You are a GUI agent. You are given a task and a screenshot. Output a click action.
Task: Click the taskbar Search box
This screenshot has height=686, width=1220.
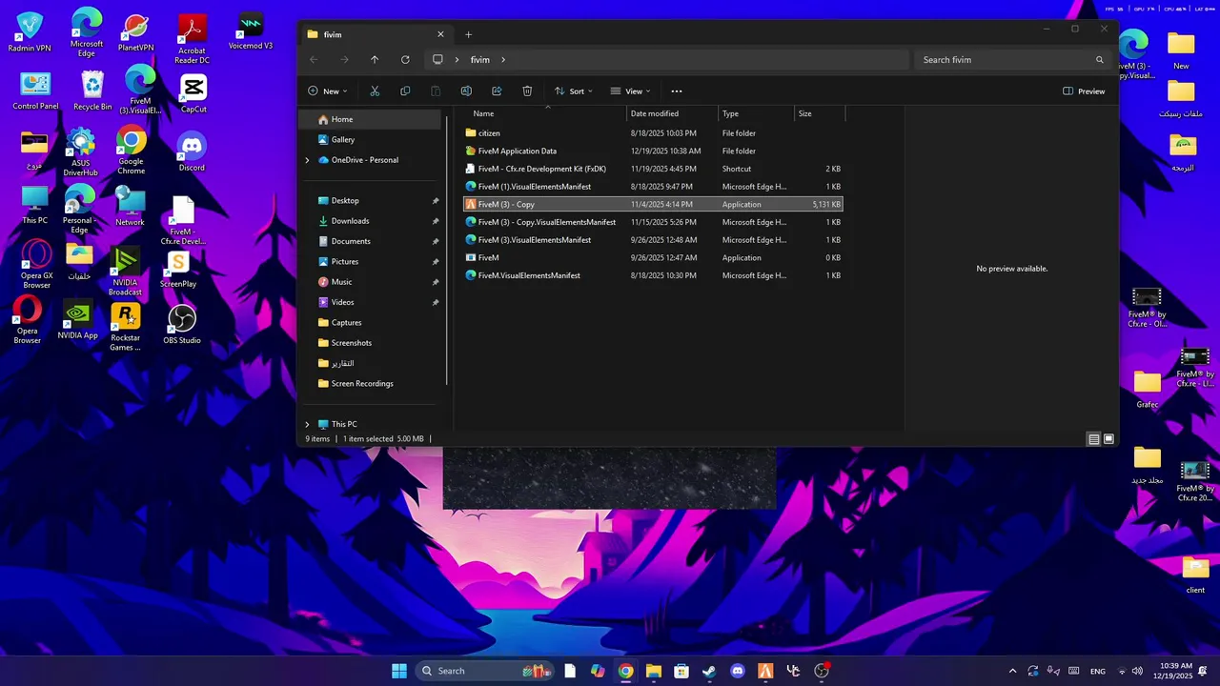click(x=484, y=671)
